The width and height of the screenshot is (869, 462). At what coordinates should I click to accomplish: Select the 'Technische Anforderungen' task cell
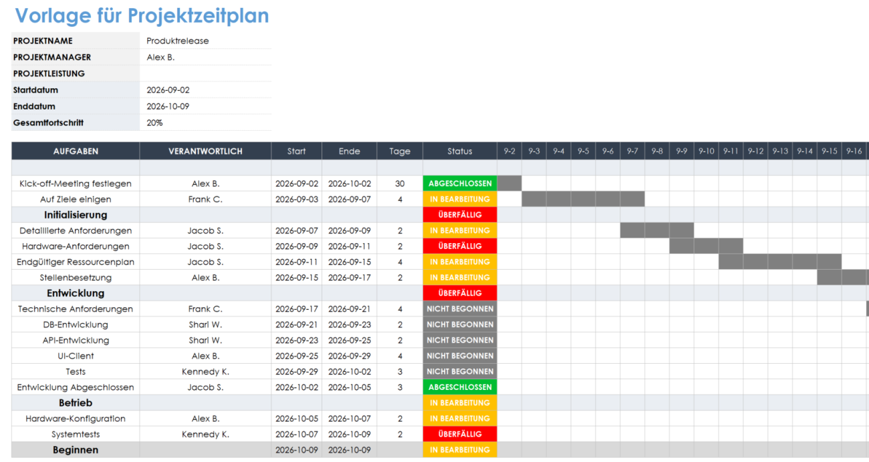pyautogui.click(x=76, y=309)
